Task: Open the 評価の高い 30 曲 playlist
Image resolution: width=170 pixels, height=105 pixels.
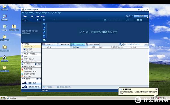Action: coord(29,71)
